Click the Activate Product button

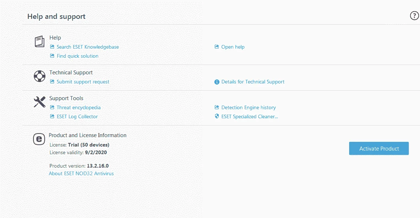click(379, 148)
